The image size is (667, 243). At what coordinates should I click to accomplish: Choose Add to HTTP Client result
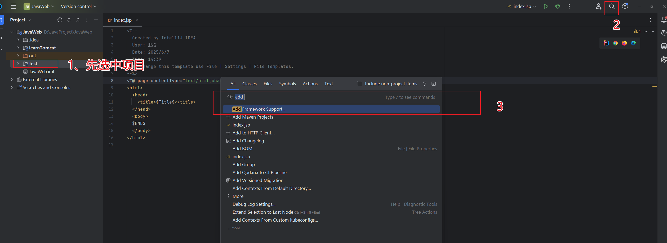tap(331, 133)
